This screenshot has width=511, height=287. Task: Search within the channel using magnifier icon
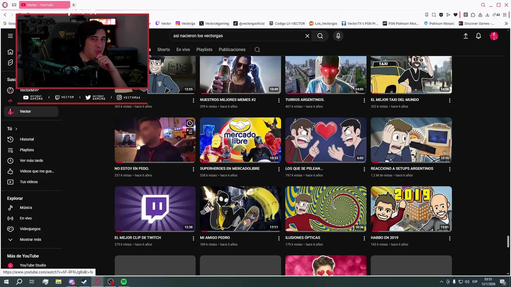pyautogui.click(x=257, y=50)
